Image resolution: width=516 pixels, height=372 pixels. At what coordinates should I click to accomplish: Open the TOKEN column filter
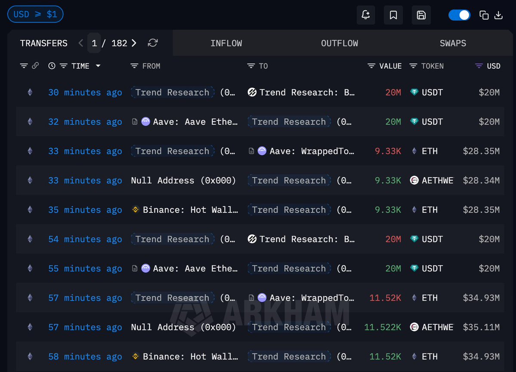(413, 66)
